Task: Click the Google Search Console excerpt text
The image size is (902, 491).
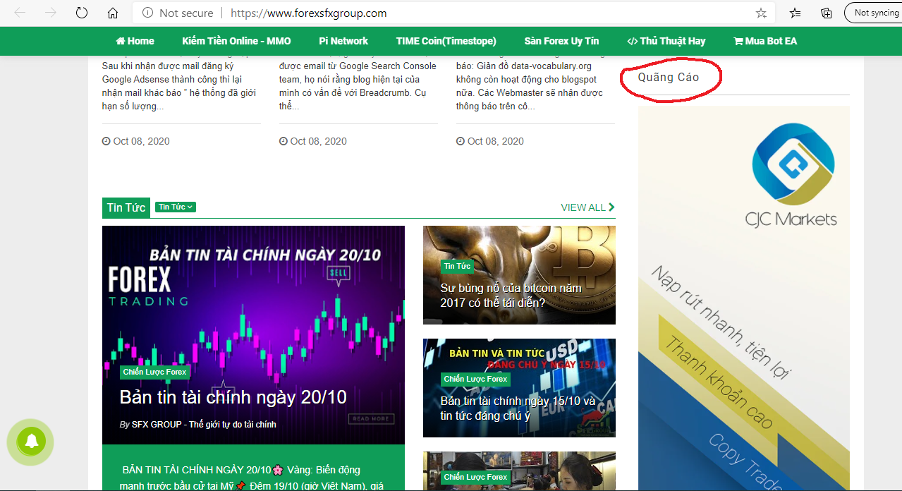Action: (359, 86)
